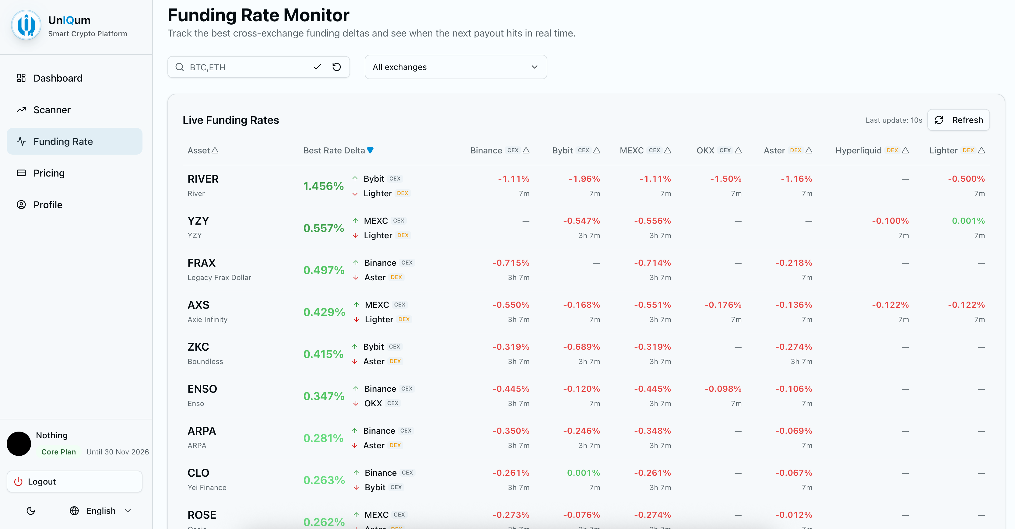Click the globe language icon
The width and height of the screenshot is (1015, 529).
point(74,511)
